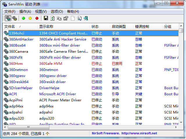Click gear icon of 360AntiHacker row
The height and width of the screenshot is (139, 186).
[6, 39]
